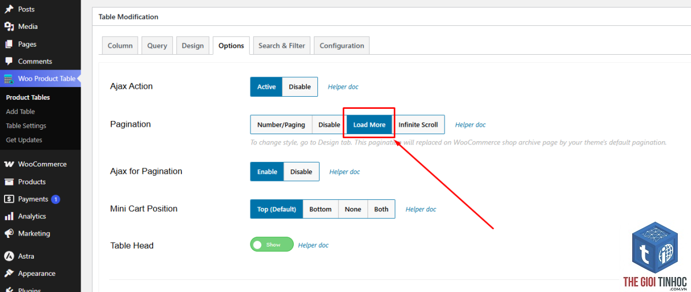This screenshot has height=292, width=691.
Task: Click the Media icon in sidebar
Action: (x=9, y=26)
